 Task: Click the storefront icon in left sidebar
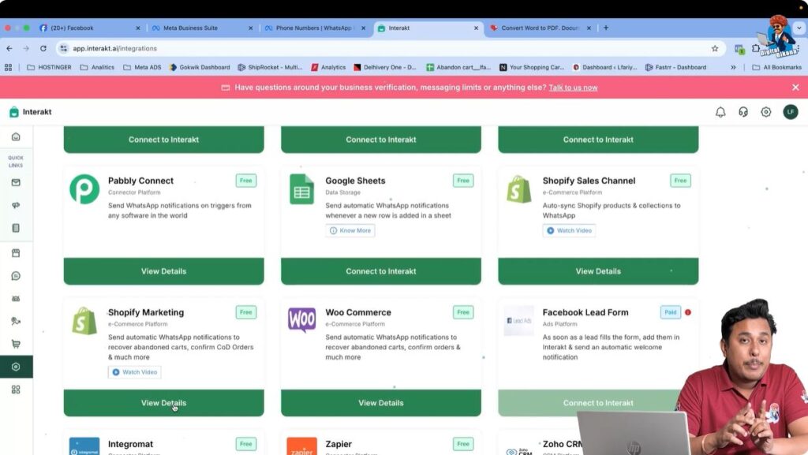[17, 253]
